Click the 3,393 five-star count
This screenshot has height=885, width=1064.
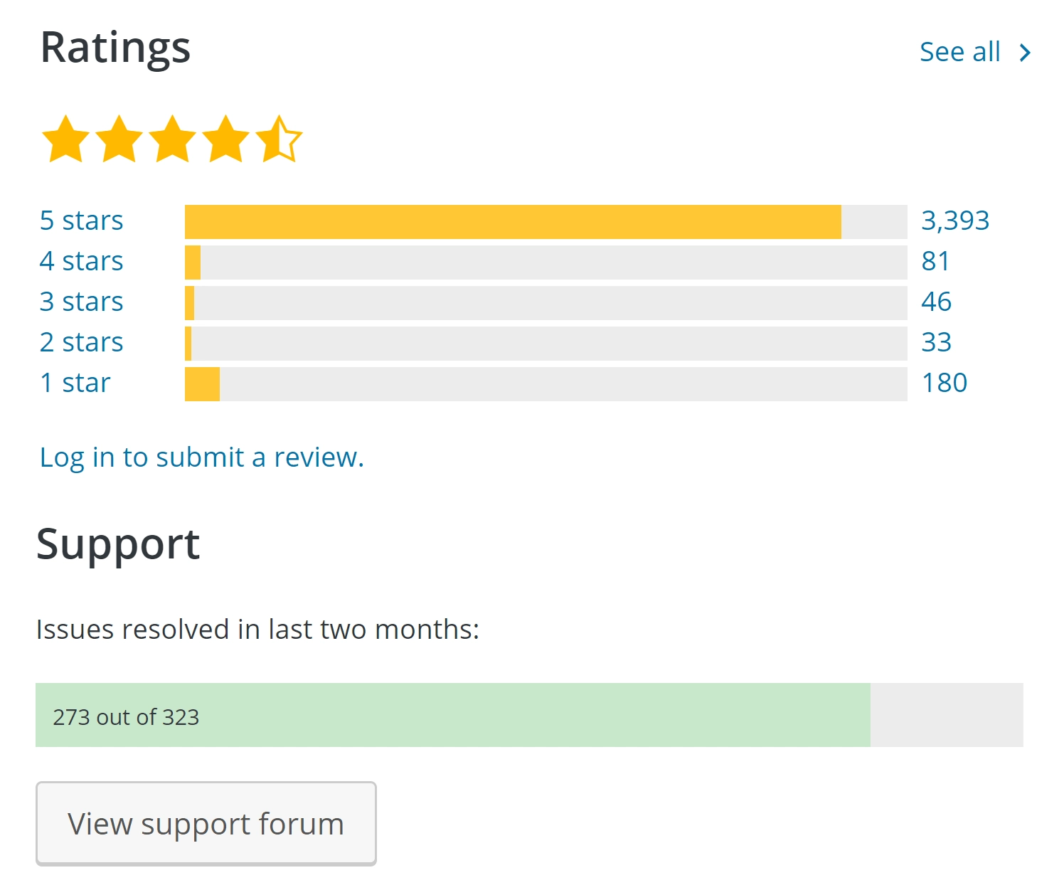[955, 221]
